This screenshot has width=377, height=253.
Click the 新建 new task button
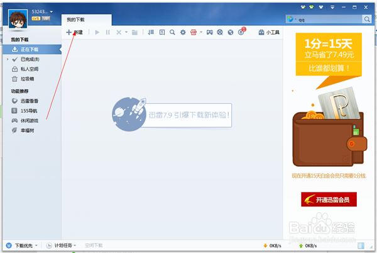pos(74,32)
